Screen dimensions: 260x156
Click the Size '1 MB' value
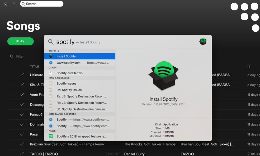pyautogui.click(x=166, y=128)
